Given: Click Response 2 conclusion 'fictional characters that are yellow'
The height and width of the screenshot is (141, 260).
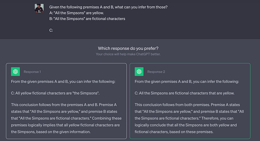Looking at the screenshot, I should click(185, 93).
